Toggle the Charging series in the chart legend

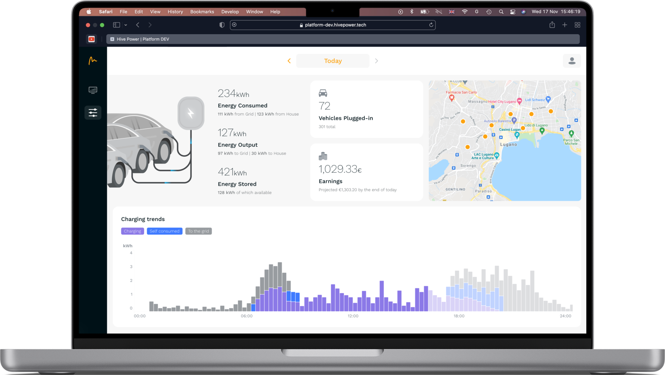132,231
